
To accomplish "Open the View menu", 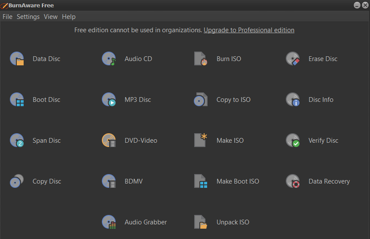I will tap(51, 17).
